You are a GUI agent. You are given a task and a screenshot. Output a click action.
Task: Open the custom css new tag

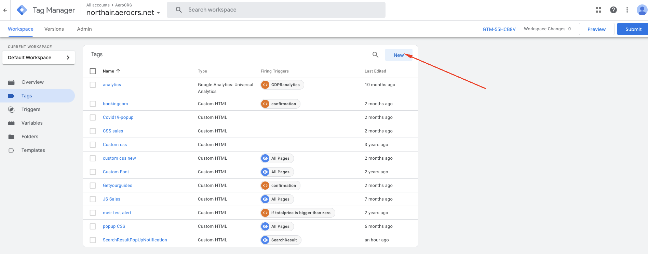pos(119,158)
